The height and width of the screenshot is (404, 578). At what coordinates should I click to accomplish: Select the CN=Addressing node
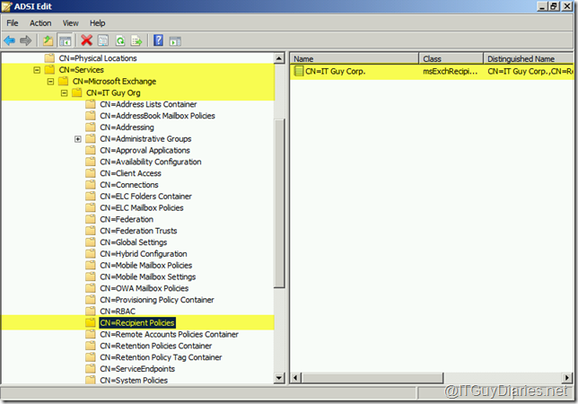tap(127, 127)
